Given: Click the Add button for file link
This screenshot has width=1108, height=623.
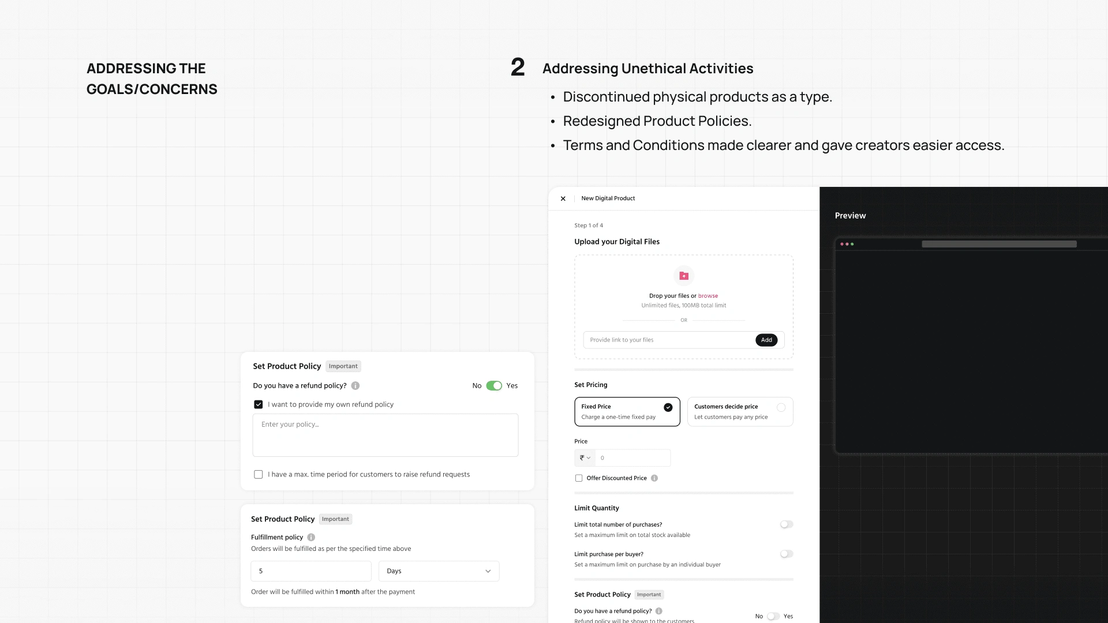Looking at the screenshot, I should (766, 340).
